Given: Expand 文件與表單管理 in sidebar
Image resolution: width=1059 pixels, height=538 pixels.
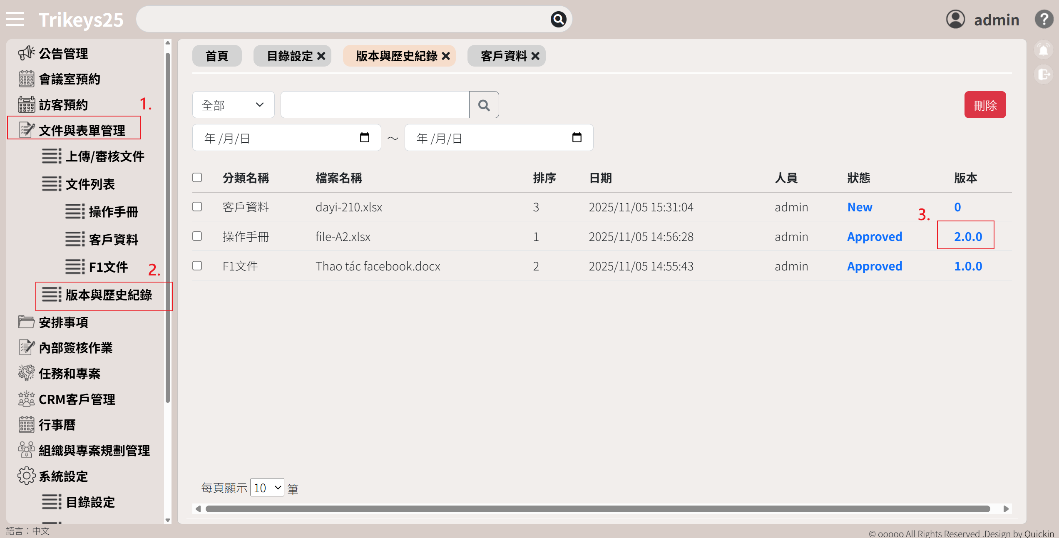Looking at the screenshot, I should click(82, 130).
